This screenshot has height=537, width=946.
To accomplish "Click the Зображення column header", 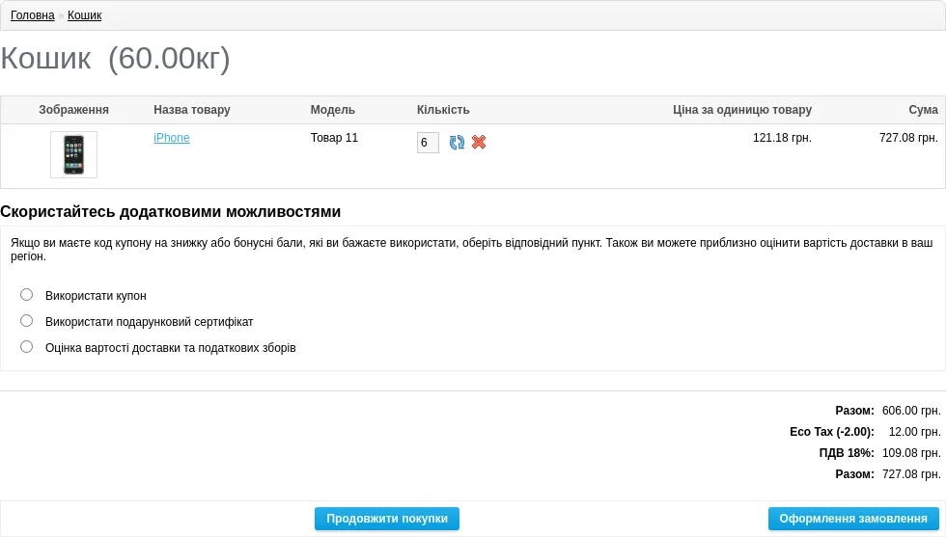I will 73,110.
